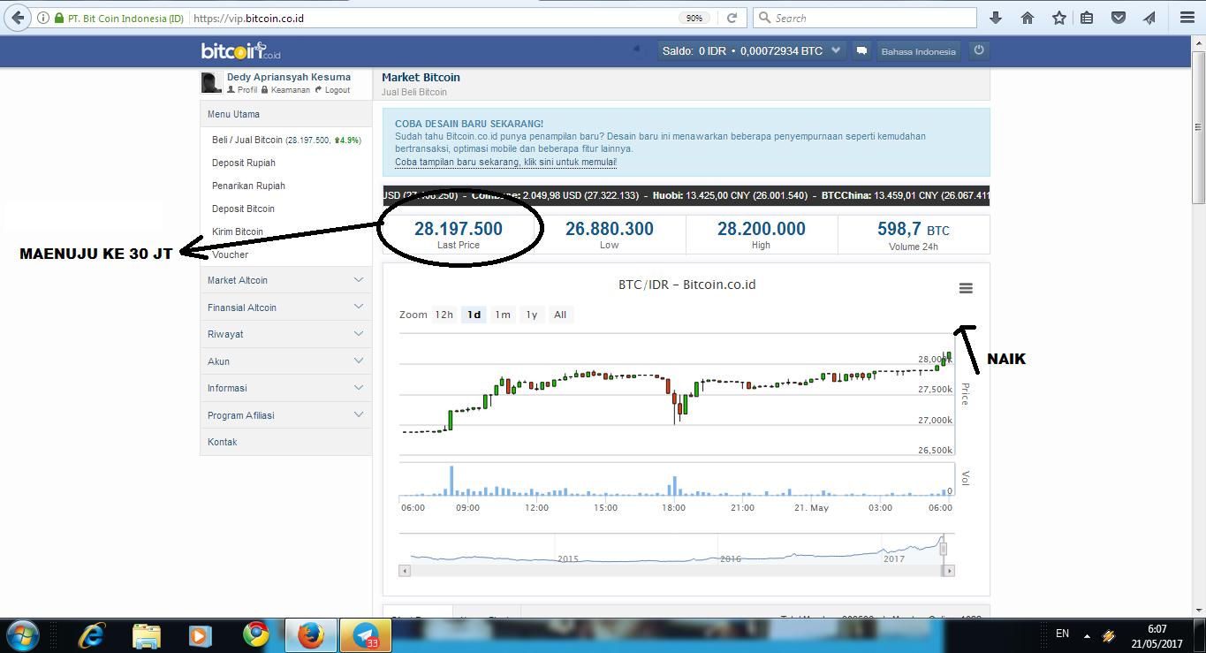Open the chat speech bubble icon
This screenshot has height=653, width=1206.
[x=861, y=51]
